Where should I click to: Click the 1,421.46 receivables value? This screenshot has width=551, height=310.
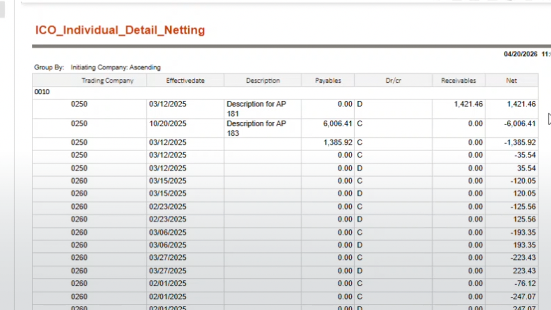468,104
